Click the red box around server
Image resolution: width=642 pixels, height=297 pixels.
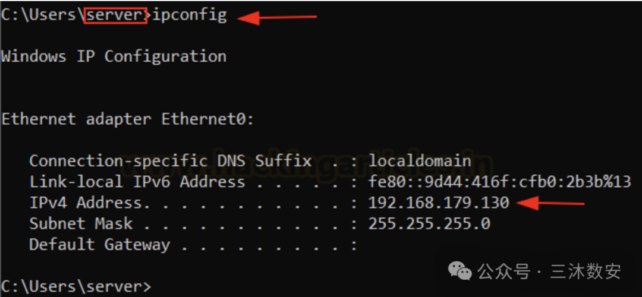click(x=115, y=16)
